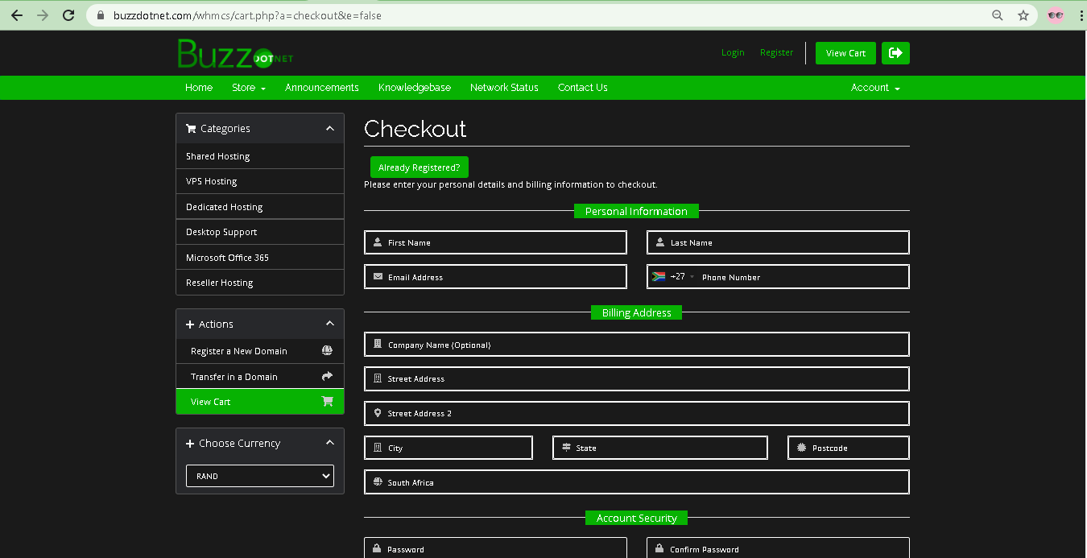Bookmark this page with the star icon
The image size is (1087, 558).
(x=1023, y=15)
